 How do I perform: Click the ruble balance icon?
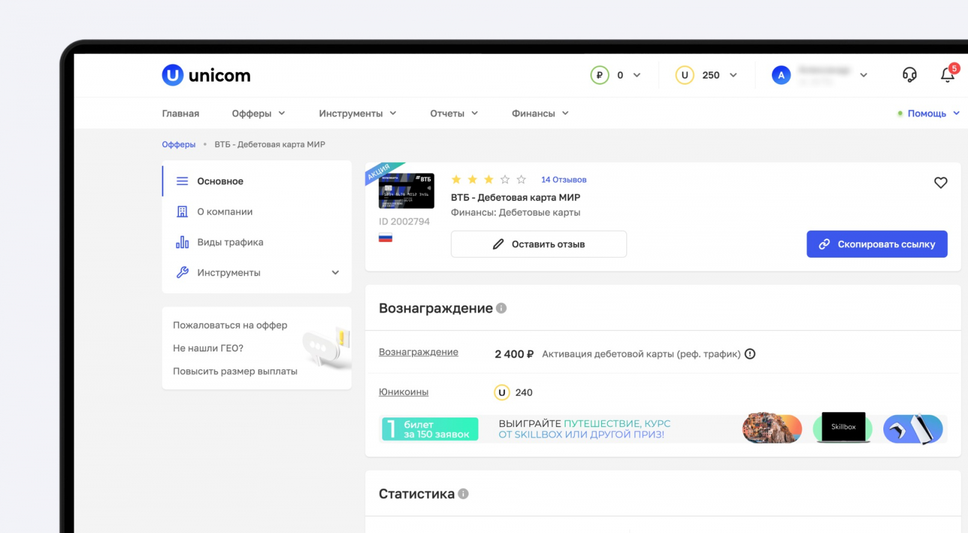[600, 75]
